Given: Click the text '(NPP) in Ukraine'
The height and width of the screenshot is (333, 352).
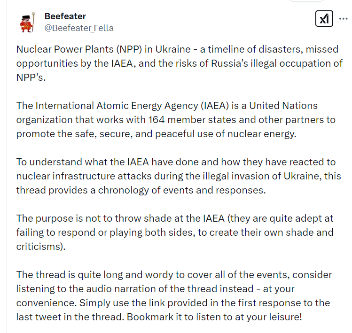Looking at the screenshot, I should tap(153, 49).
